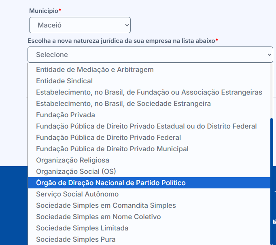276x245 pixels.
Task: Pick Fundação Pública de Direito Privado Municipal
Action: pos(149,149)
